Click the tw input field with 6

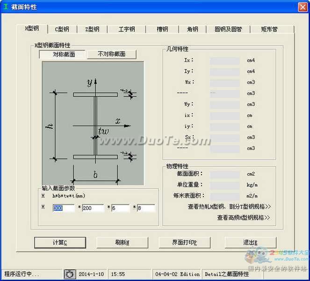tap(121, 208)
